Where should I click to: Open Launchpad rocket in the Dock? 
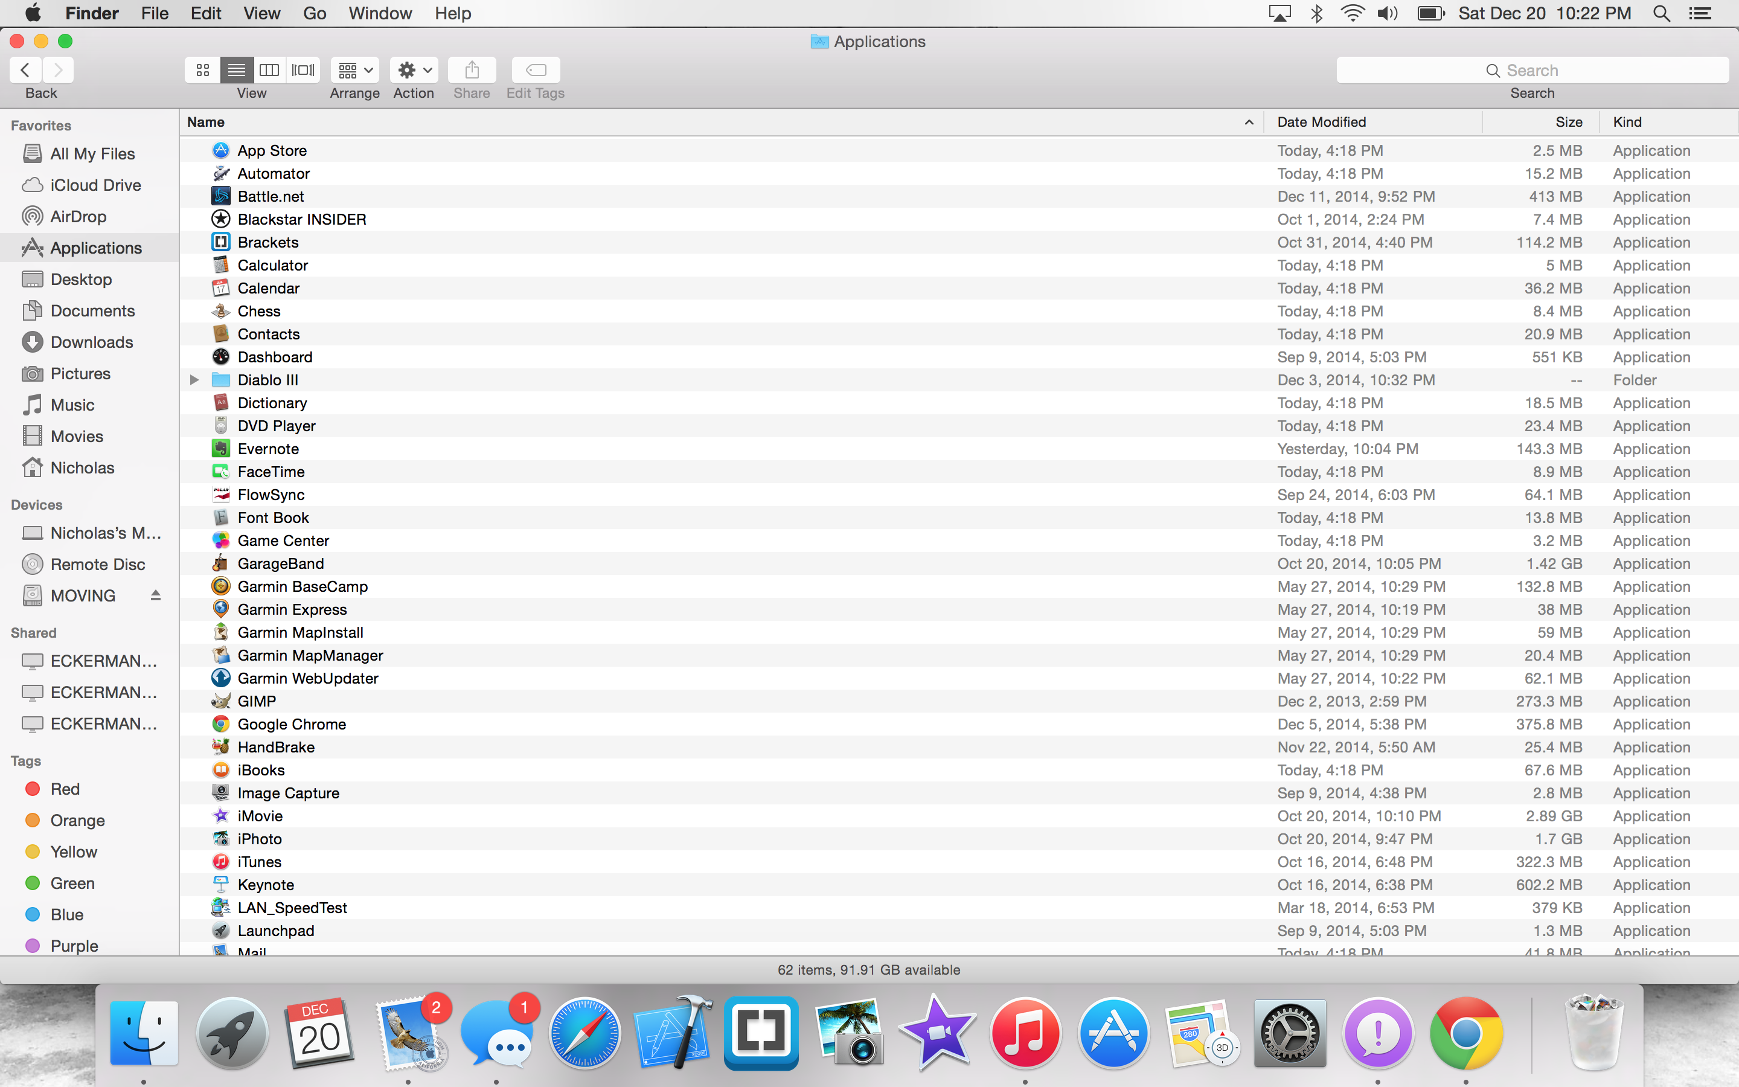[x=231, y=1033]
